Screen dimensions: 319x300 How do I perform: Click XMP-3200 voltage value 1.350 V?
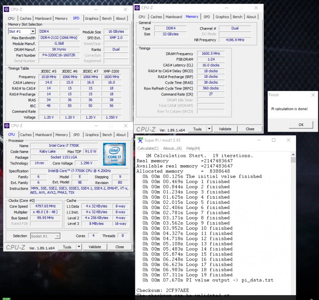click(112, 117)
